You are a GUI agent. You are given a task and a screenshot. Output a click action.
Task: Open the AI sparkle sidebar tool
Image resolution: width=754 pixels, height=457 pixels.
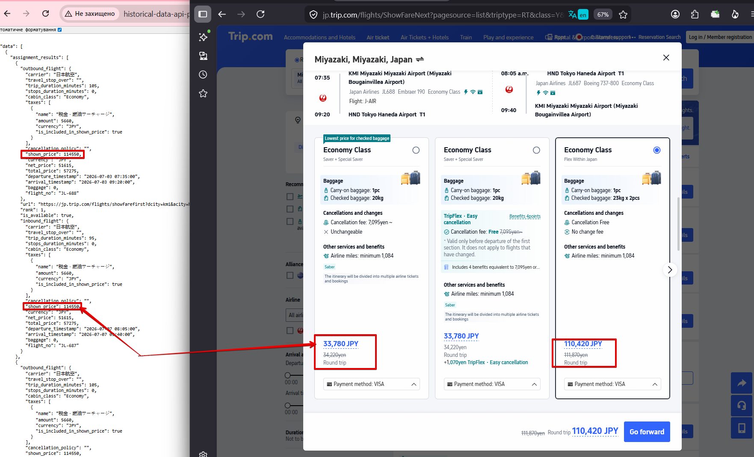click(203, 37)
